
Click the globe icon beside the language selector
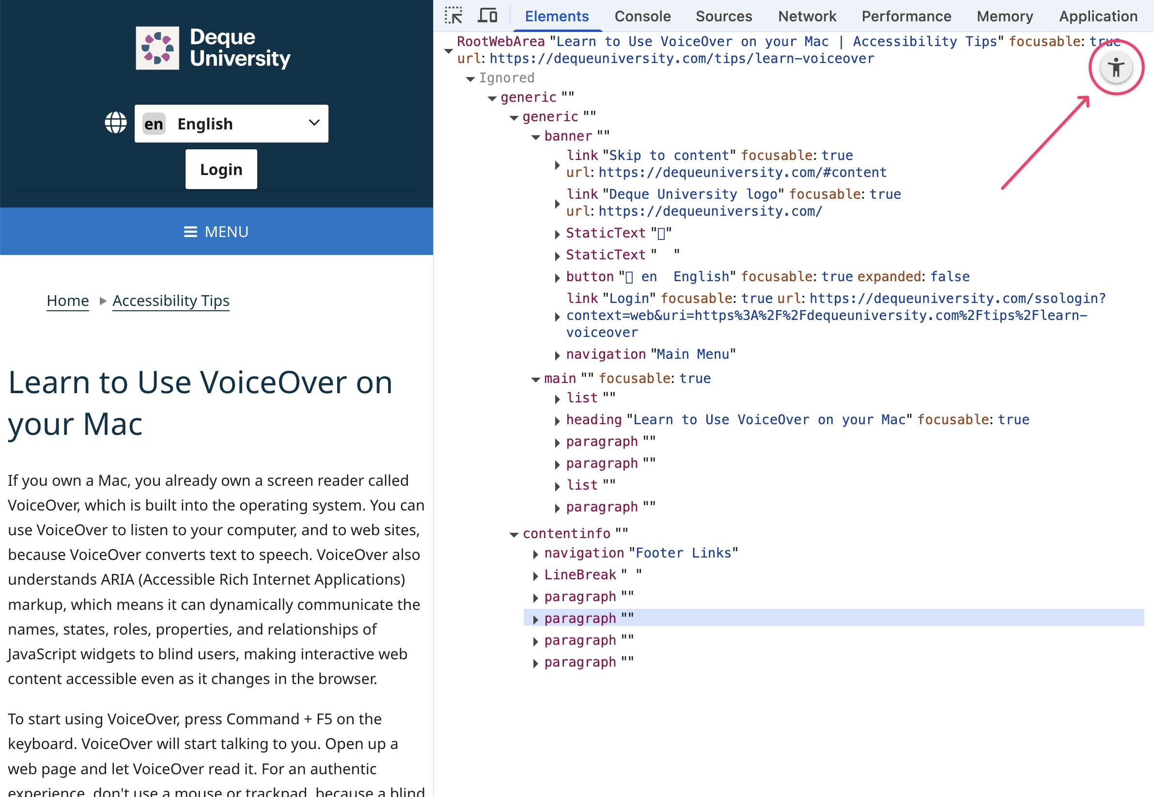pos(115,122)
